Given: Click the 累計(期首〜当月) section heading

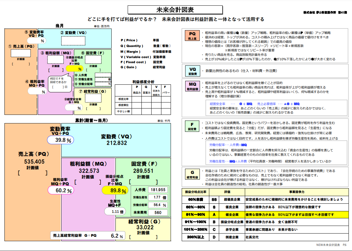Looking at the screenshot, I should [x=91, y=121].
